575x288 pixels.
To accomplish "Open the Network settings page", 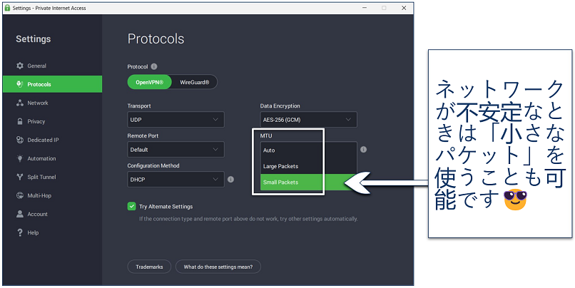I will coord(52,103).
